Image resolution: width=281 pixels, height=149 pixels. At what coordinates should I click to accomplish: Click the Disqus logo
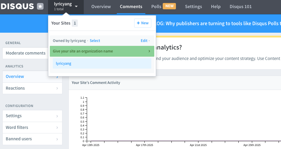tap(17, 6)
